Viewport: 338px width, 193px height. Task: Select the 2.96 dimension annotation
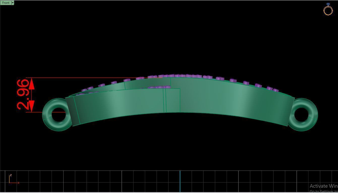click(x=23, y=95)
